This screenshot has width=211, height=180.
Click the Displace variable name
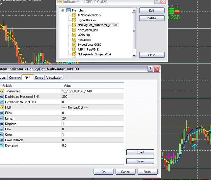click(10, 124)
